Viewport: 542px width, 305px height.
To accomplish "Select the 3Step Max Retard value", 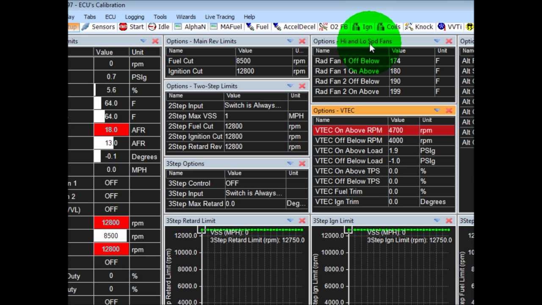I will [255, 204].
